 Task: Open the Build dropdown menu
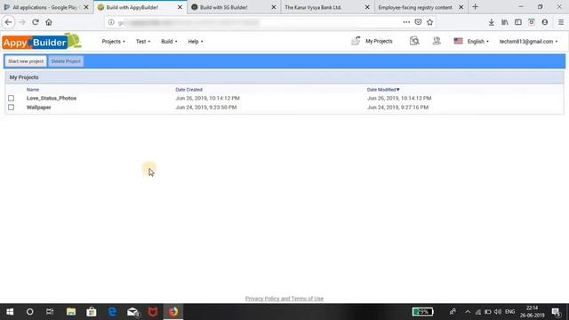169,42
